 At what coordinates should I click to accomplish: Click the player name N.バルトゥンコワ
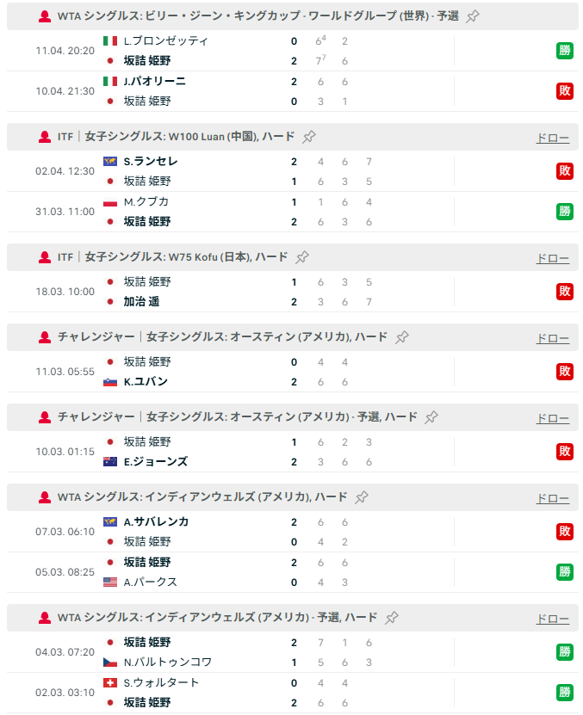pyautogui.click(x=167, y=662)
